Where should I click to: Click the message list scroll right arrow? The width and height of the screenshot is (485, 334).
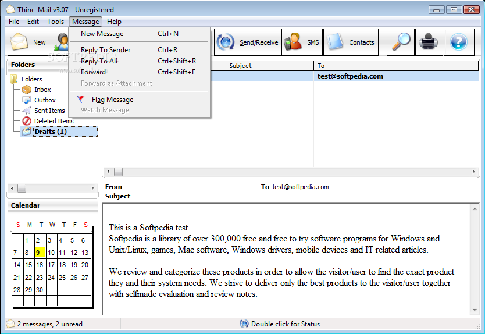coord(473,172)
